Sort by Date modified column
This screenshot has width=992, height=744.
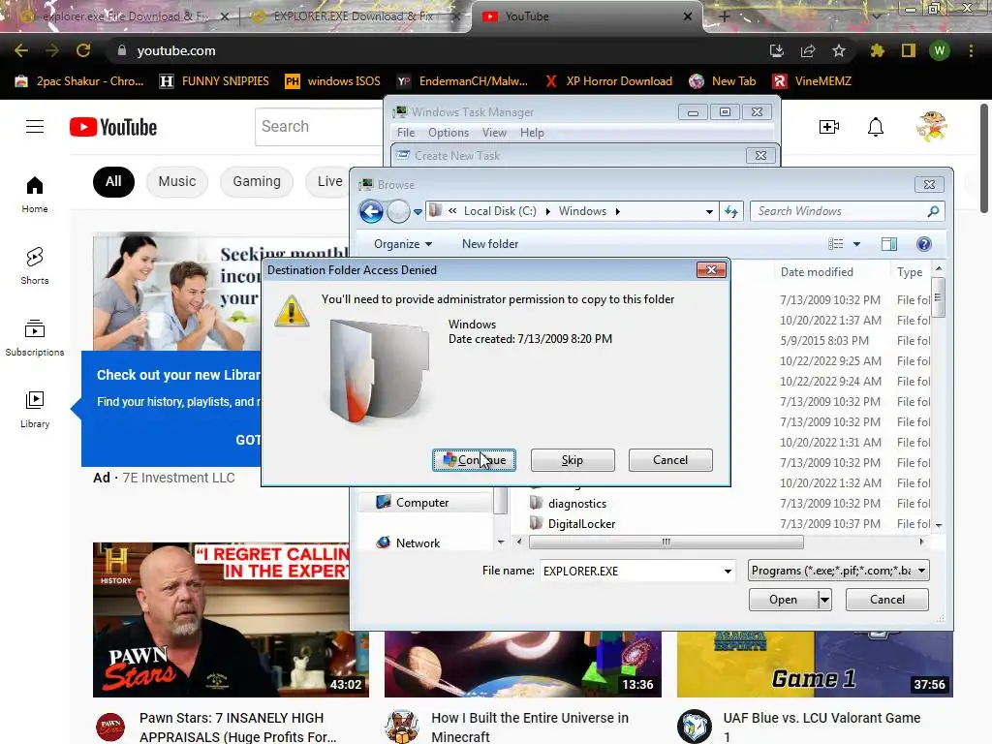[x=817, y=272]
